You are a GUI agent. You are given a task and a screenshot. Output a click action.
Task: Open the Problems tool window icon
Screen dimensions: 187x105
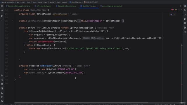(2, 97)
